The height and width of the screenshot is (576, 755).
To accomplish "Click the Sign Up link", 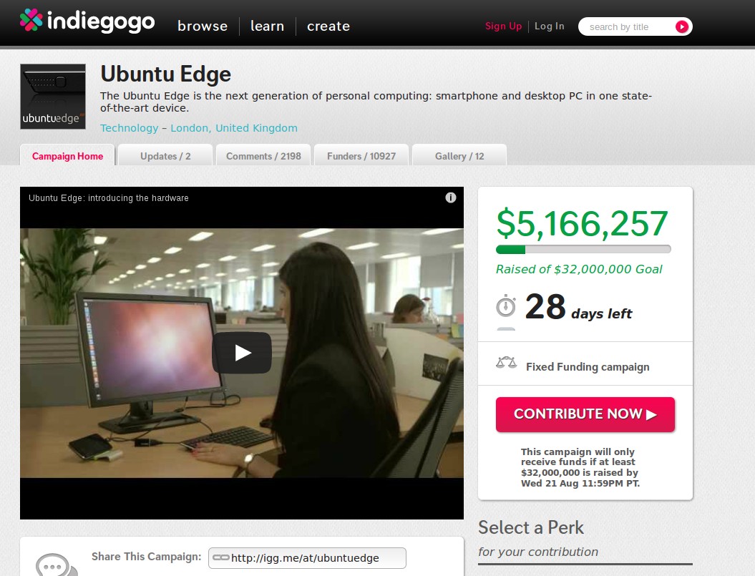I will (x=503, y=26).
